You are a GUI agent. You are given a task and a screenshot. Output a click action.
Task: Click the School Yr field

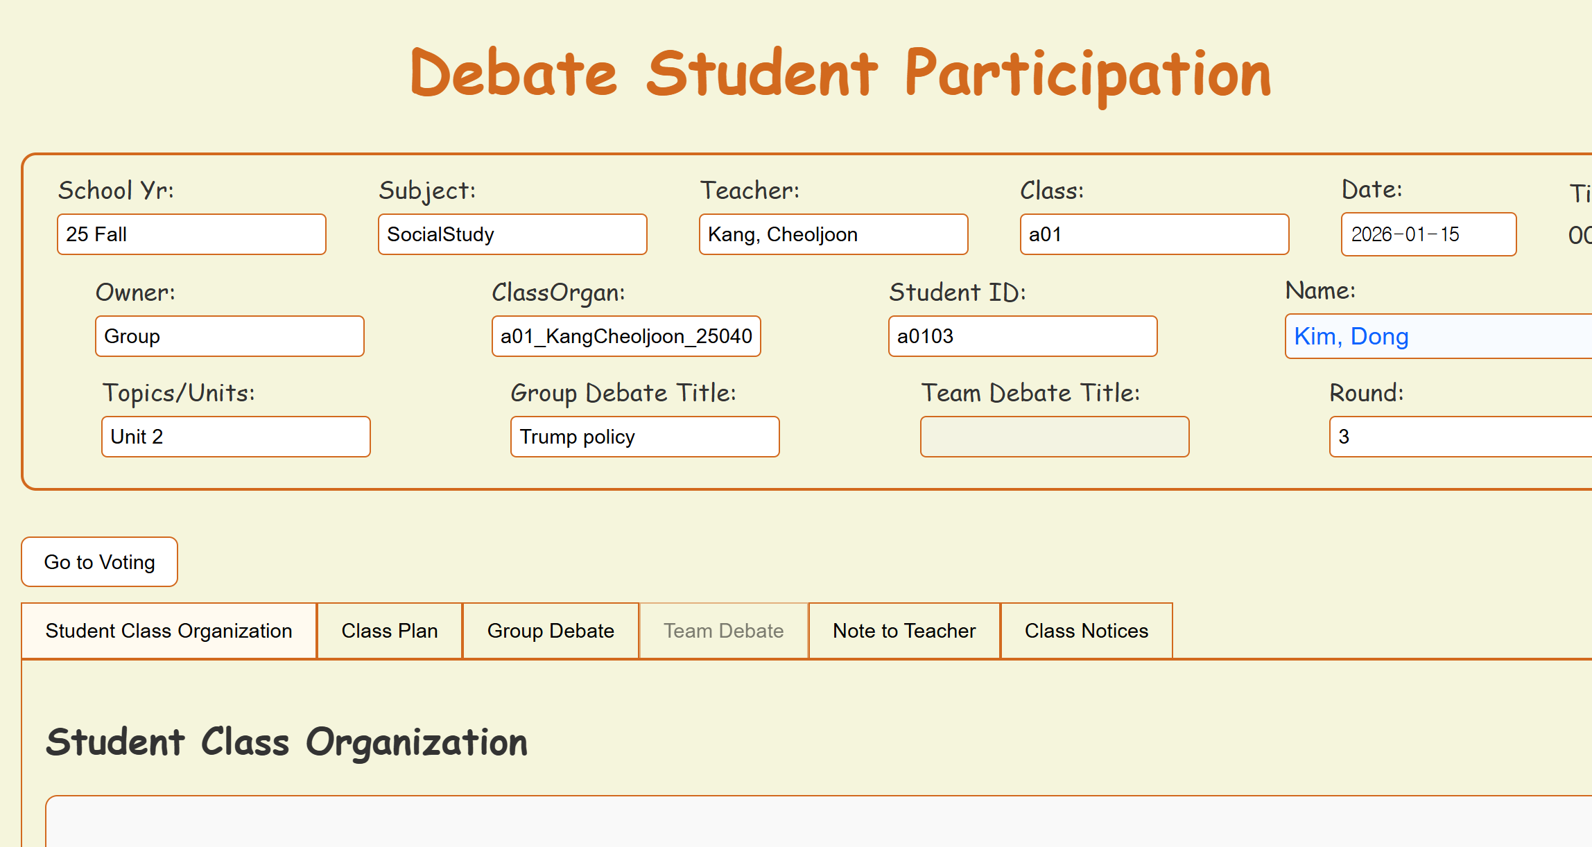pos(191,234)
